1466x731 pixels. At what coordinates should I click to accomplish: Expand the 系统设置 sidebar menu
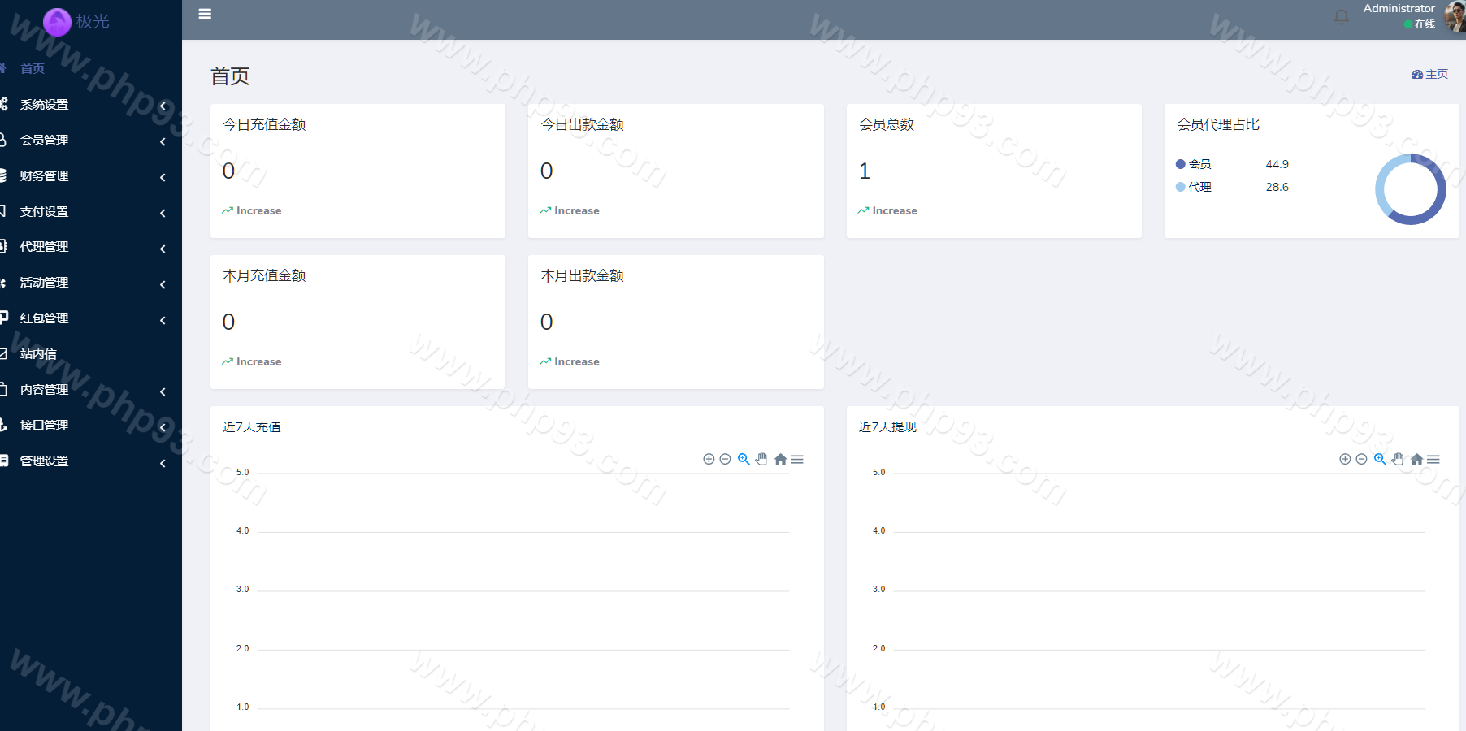45,105
